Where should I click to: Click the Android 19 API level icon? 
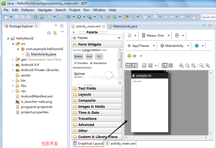pos(129,56)
